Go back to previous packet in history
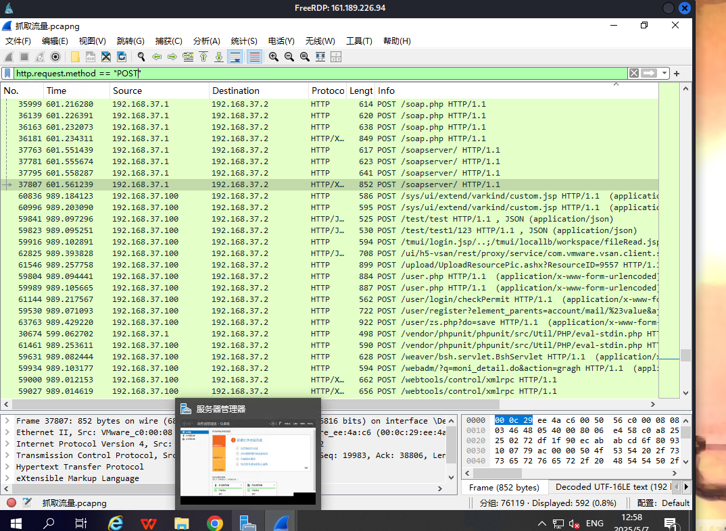This screenshot has height=531, width=726. [157, 57]
